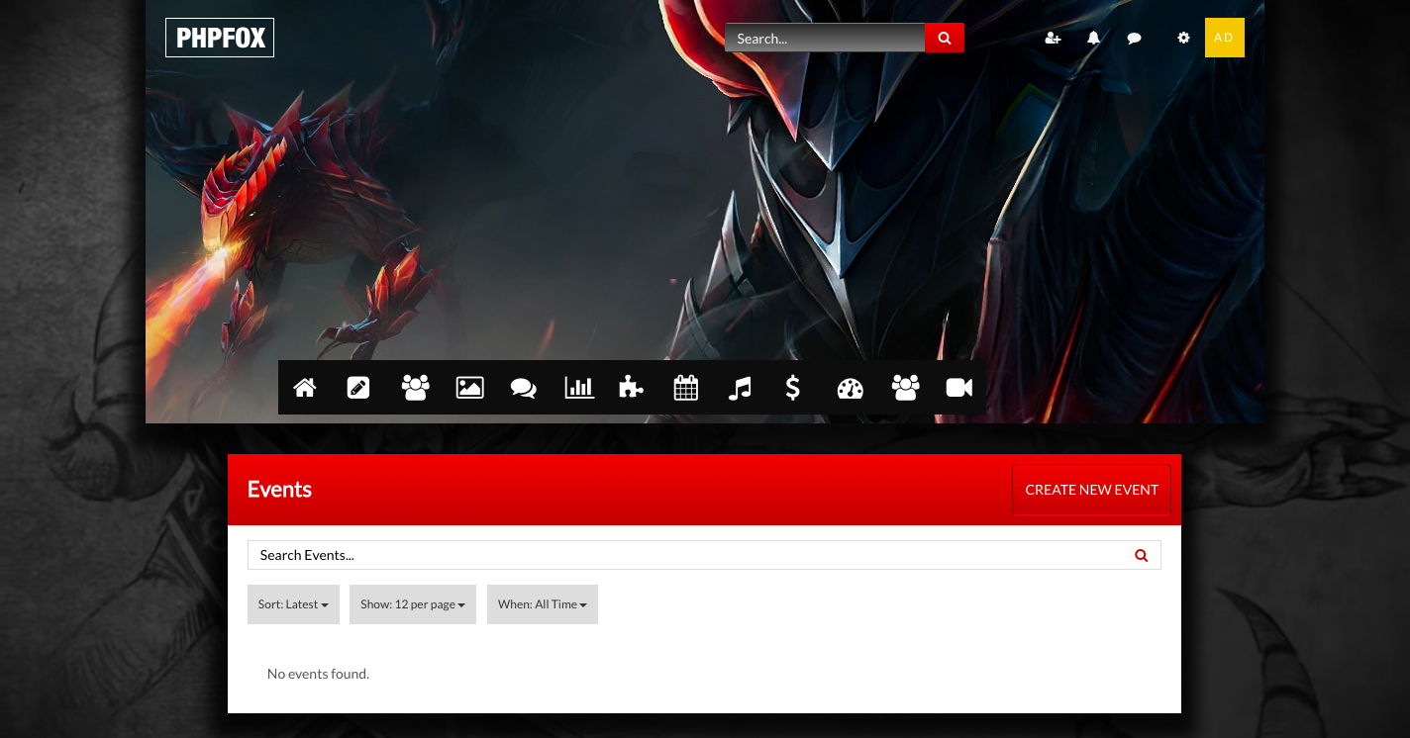1410x738 pixels.
Task: Open the notifications bell icon
Action: tap(1093, 38)
